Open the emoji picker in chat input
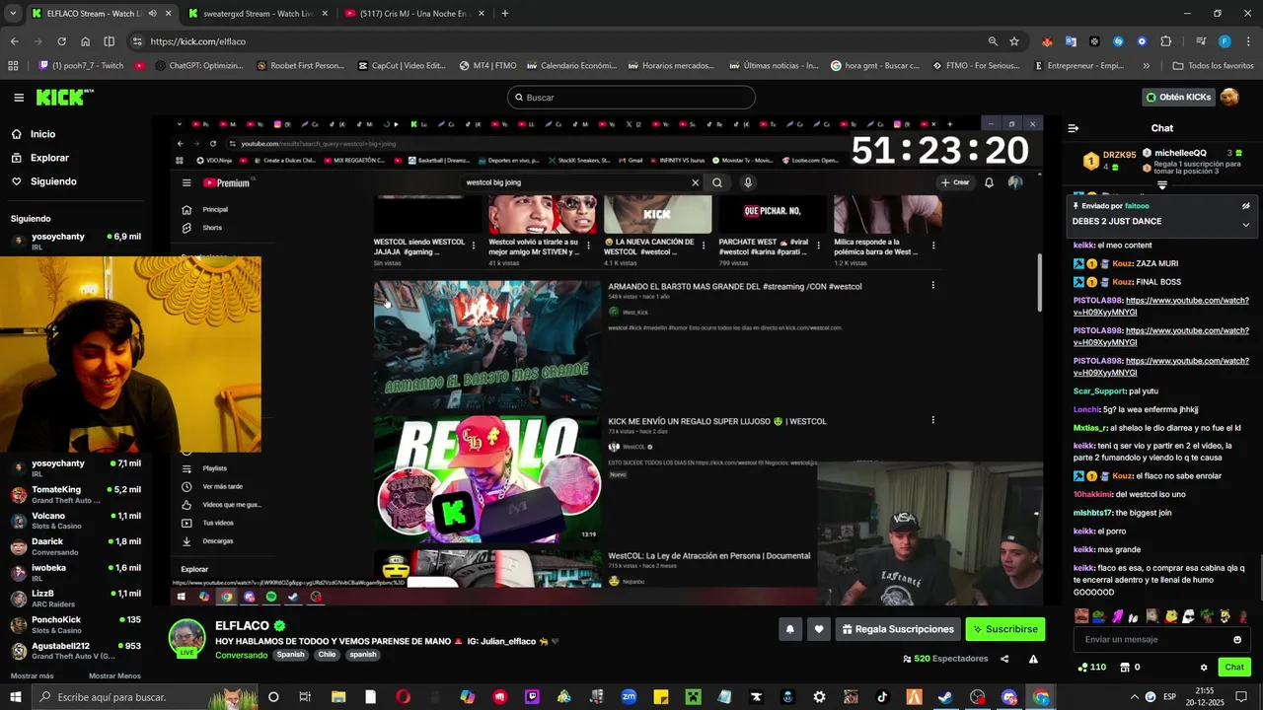 1237,639
